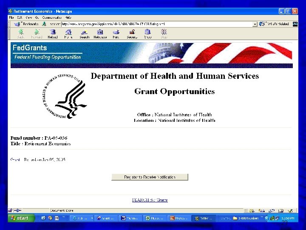
Task: Click third quick launch icon in taskbar
Action: (57, 218)
